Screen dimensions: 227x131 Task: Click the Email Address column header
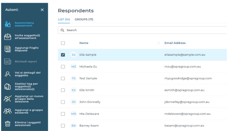click(175, 43)
